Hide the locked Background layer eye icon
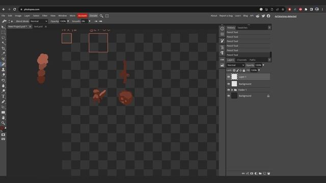The width and height of the screenshot is (326, 183). pos(229,96)
